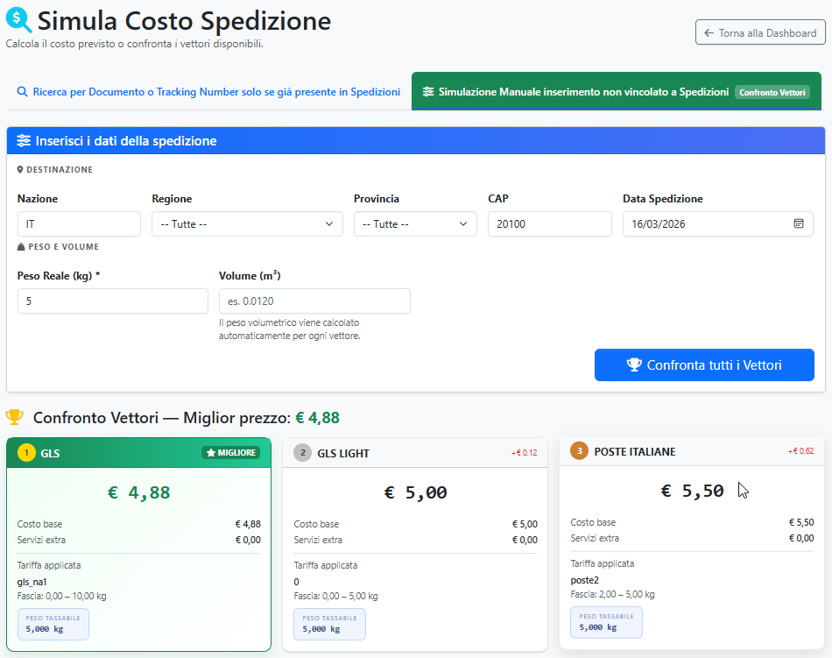The width and height of the screenshot is (832, 658).
Task: Switch to Ricerca per Documento o Tracking tab
Action: tap(208, 92)
